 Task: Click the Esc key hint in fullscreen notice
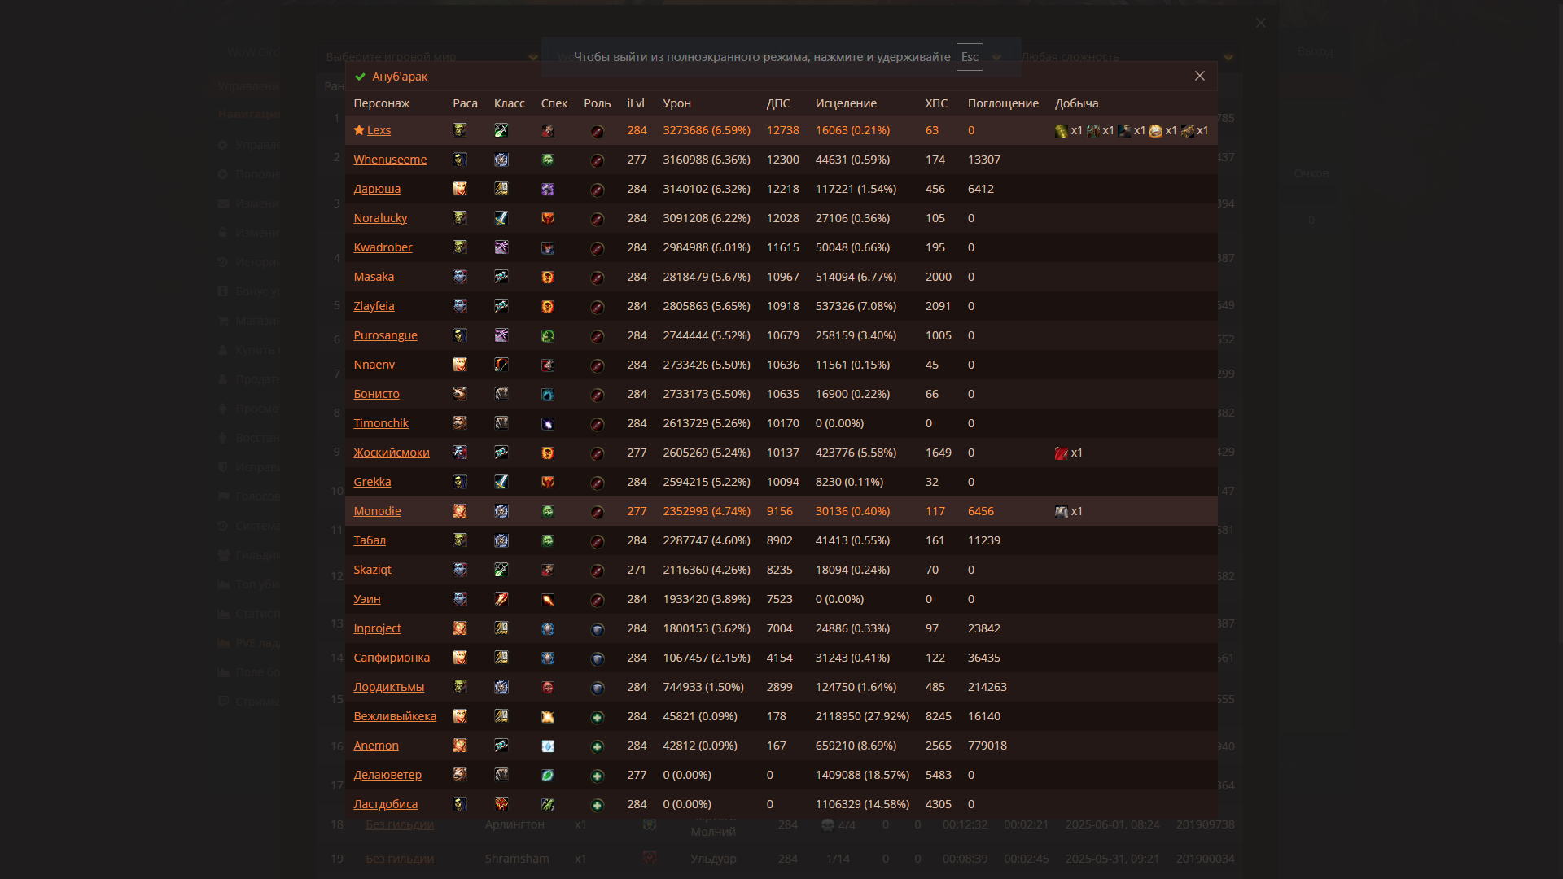pos(970,57)
